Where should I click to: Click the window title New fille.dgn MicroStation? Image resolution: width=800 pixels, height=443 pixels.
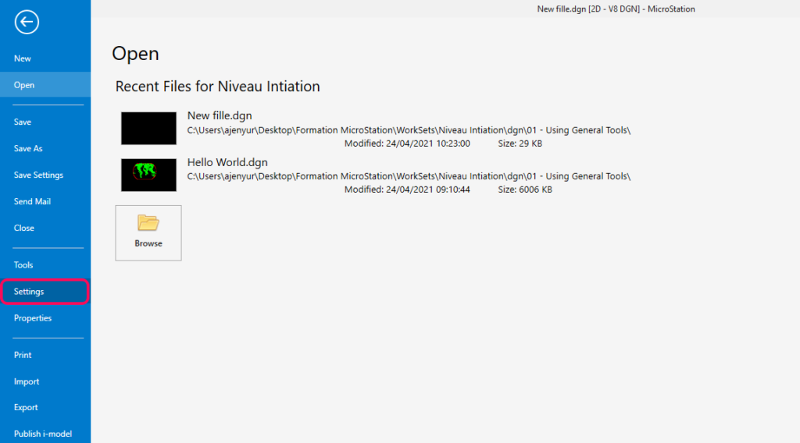616,9
